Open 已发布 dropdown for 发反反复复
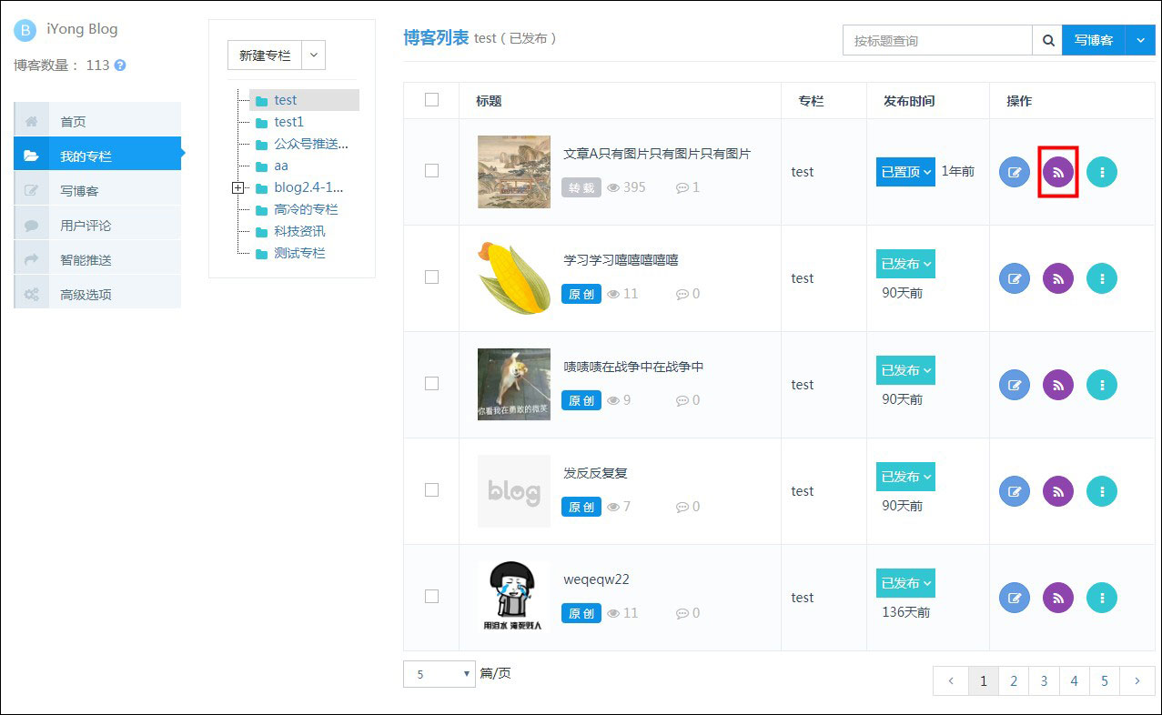 905,477
